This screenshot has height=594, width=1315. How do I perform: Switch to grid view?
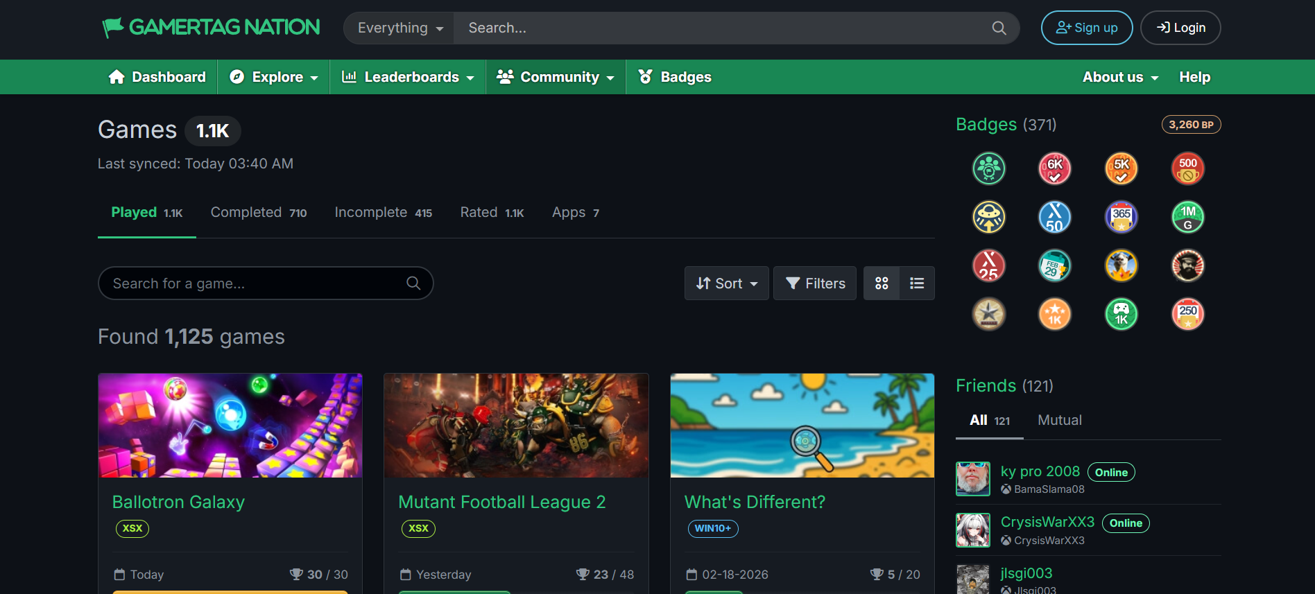pyautogui.click(x=882, y=283)
